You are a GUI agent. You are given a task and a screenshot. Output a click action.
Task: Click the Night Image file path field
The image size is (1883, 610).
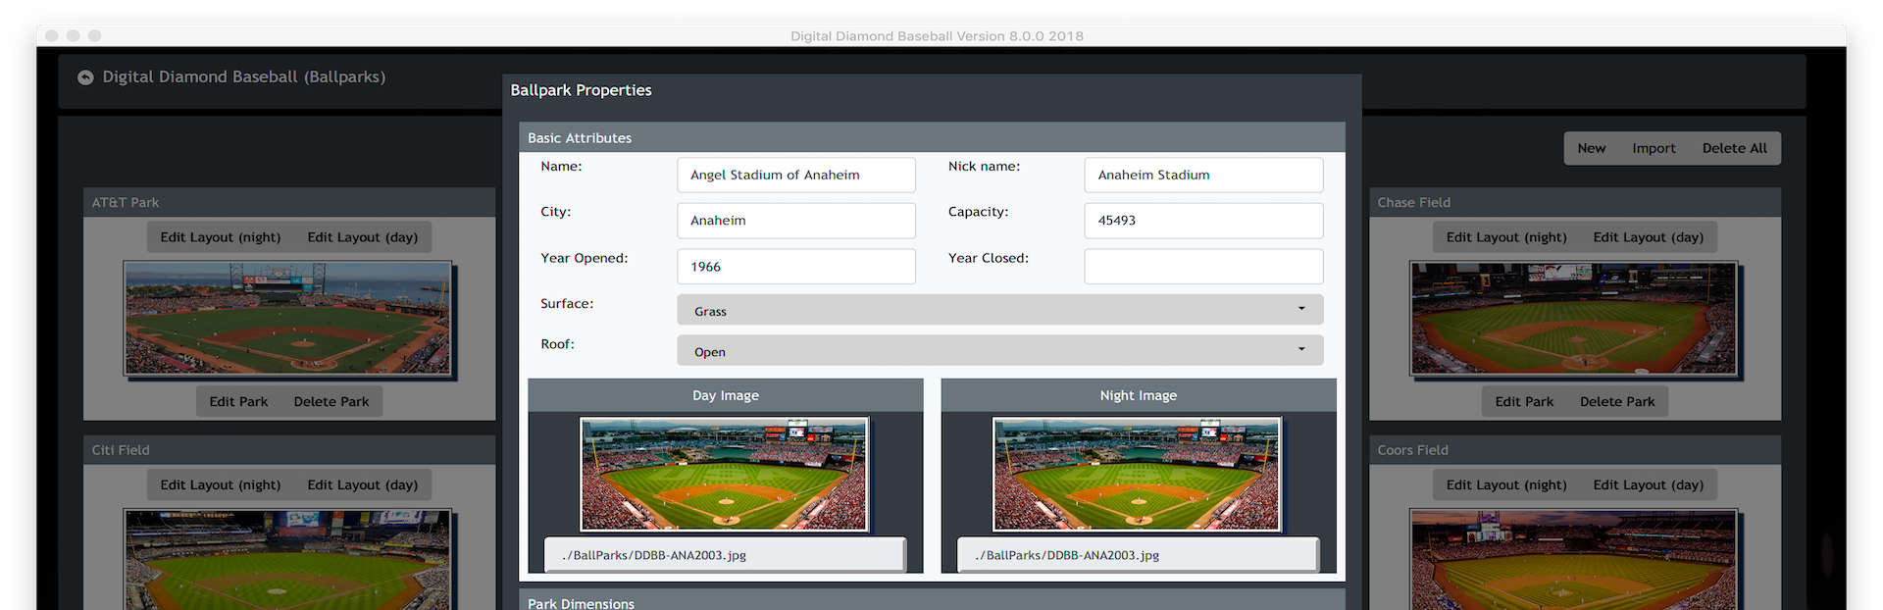(x=1137, y=555)
